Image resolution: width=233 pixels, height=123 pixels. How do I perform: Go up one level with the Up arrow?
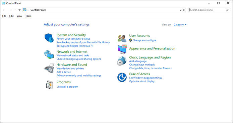(19, 10)
